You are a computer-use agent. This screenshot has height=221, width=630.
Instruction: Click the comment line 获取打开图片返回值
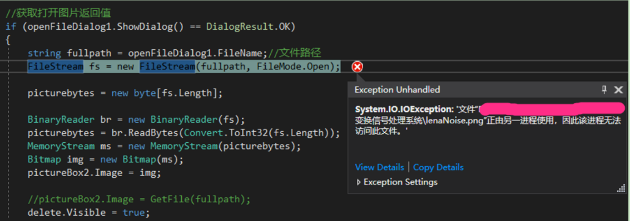coord(58,13)
